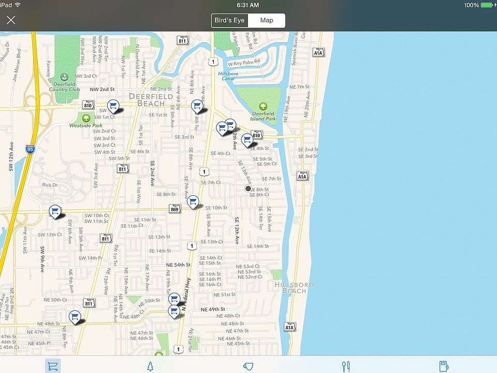The height and width of the screenshot is (373, 497).
Task: Tap the Jim Moran Blvd label
Action: [x=17, y=65]
